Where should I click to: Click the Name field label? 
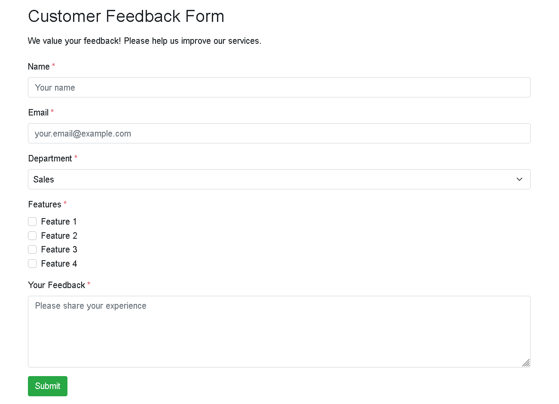tap(39, 67)
